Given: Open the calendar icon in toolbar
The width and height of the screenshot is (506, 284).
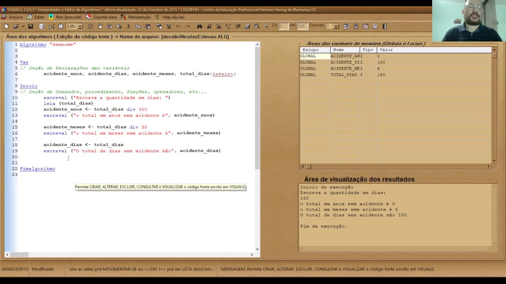Looking at the screenshot, I should [366, 26].
